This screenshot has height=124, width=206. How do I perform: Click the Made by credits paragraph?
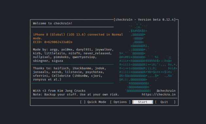(x=73, y=55)
